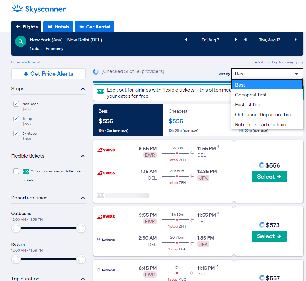Click the Fri, Aug 7 departure date

coord(210,40)
